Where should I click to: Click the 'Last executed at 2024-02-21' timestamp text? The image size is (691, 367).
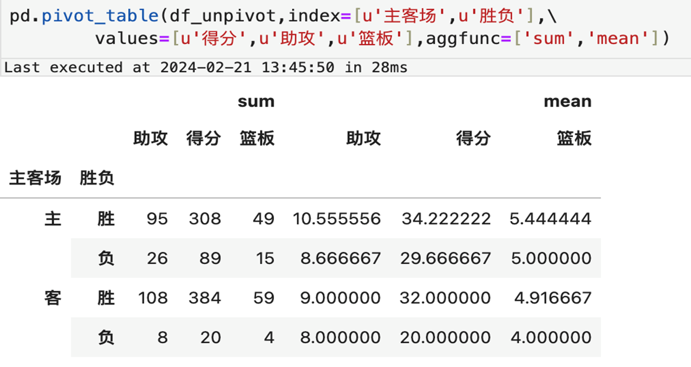(x=206, y=68)
